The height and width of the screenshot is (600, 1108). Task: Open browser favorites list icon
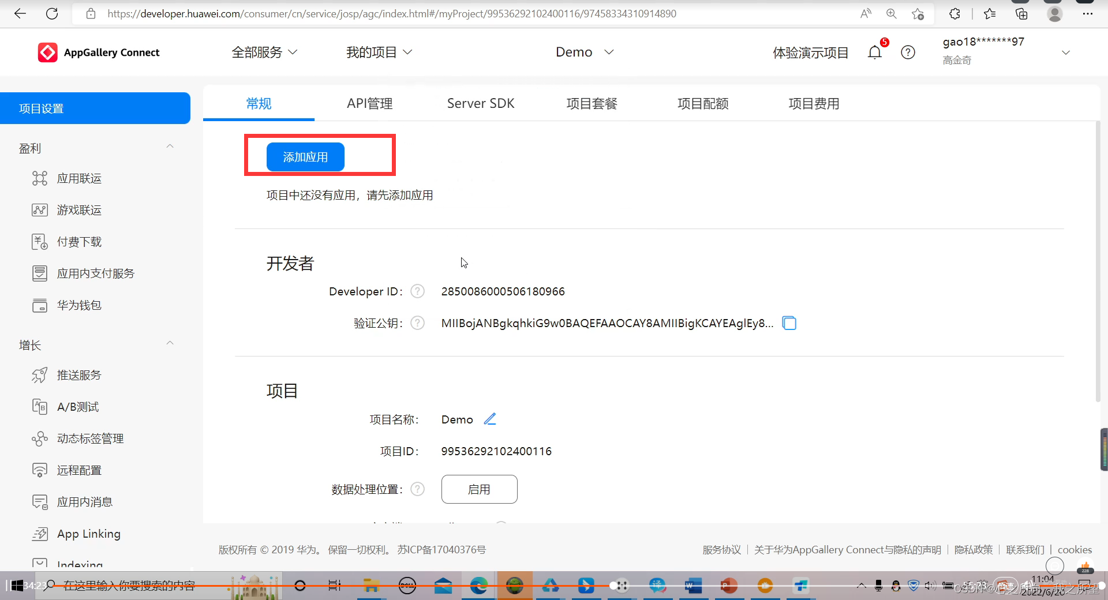pyautogui.click(x=990, y=14)
